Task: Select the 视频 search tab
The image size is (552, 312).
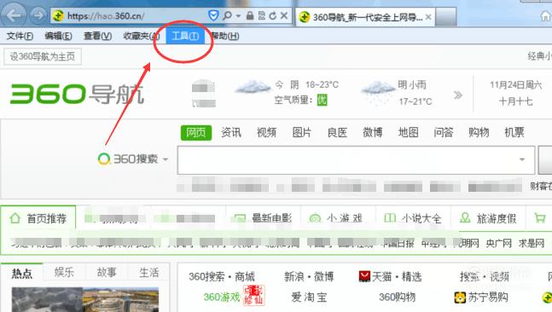Action: tap(266, 133)
